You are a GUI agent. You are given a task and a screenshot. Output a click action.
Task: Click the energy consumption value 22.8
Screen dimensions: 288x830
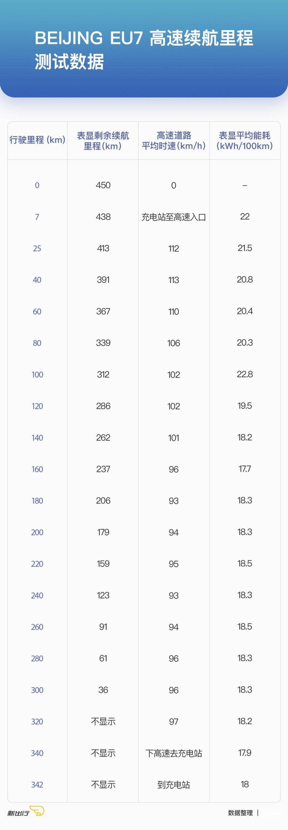pos(245,374)
